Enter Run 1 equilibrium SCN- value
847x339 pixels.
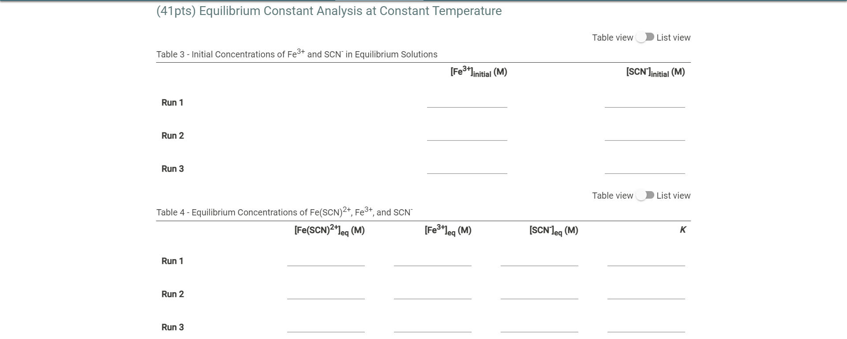point(539,263)
